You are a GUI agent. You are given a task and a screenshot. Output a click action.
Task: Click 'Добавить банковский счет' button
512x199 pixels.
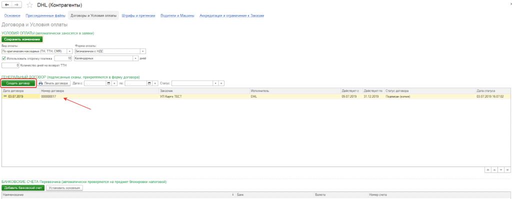pyautogui.click(x=23, y=188)
